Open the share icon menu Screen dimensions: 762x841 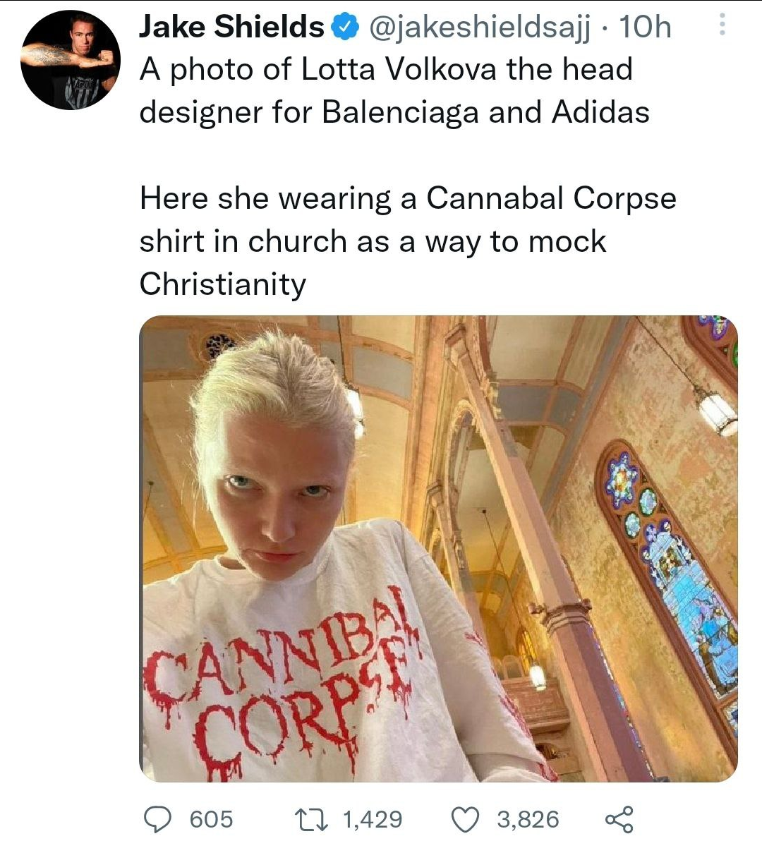tap(619, 819)
